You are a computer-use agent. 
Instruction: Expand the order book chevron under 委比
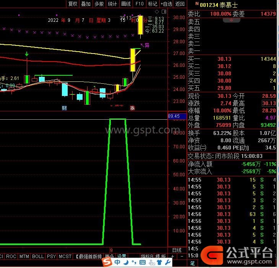click(231, 20)
